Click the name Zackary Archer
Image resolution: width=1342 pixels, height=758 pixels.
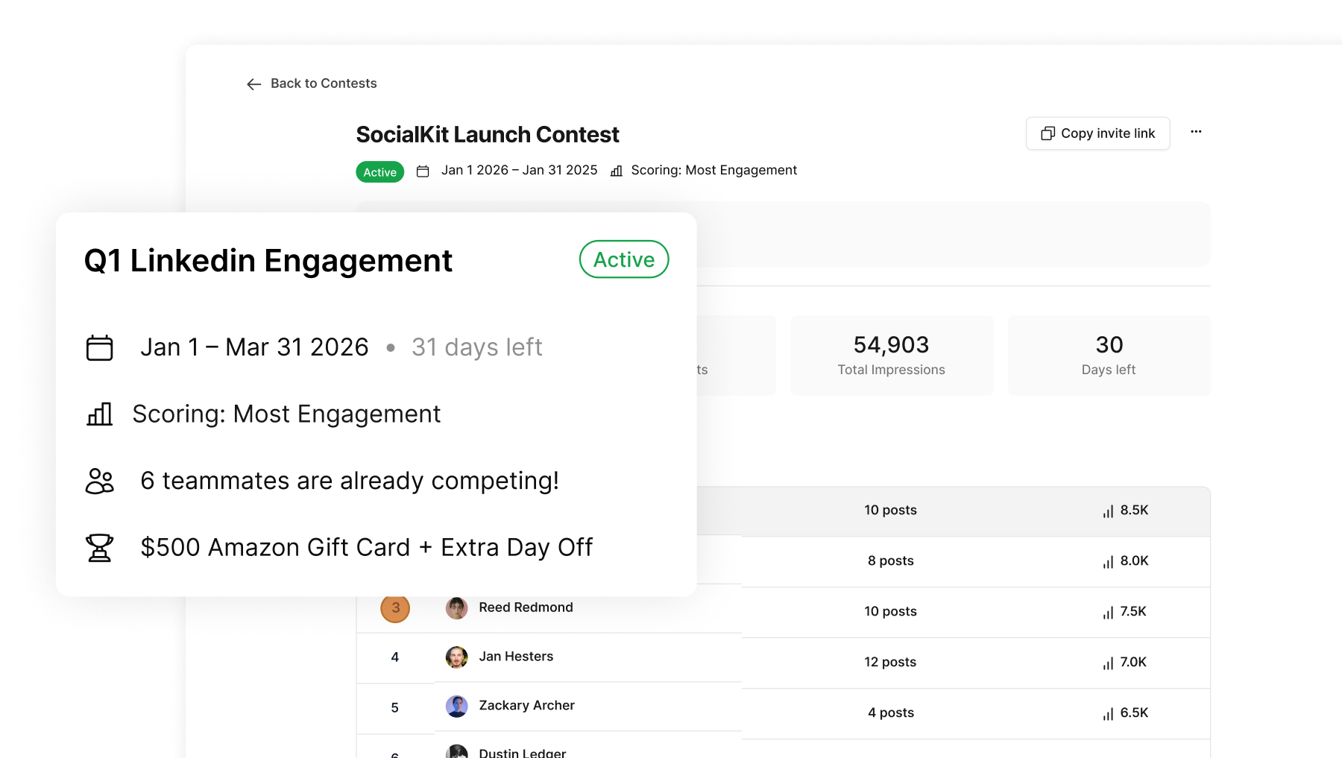pyautogui.click(x=527, y=706)
